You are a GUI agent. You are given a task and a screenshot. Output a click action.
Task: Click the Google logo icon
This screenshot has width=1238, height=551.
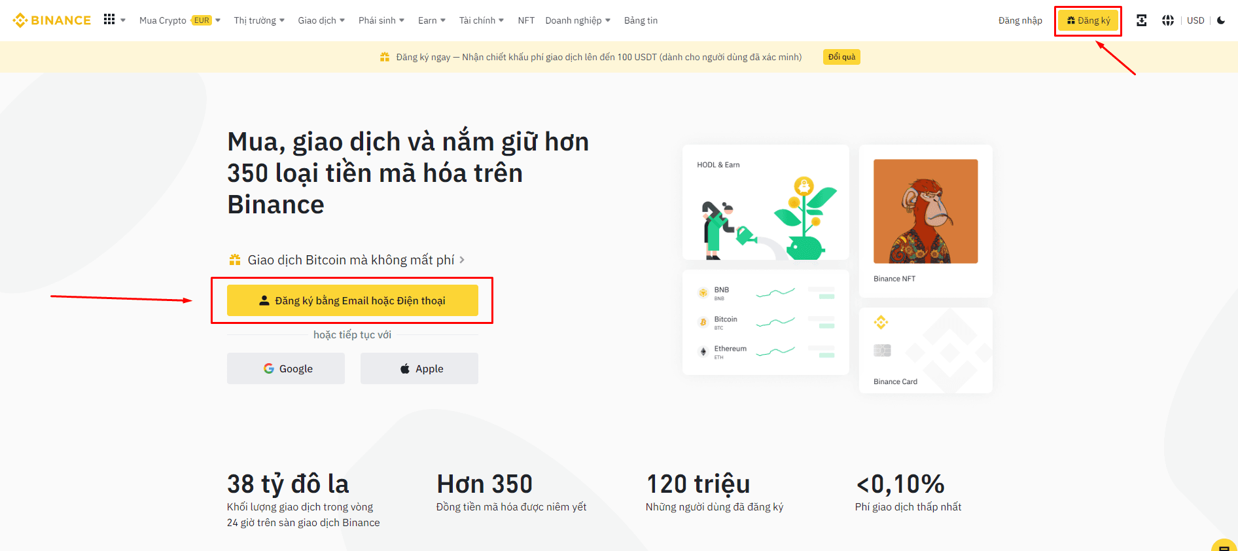click(268, 368)
